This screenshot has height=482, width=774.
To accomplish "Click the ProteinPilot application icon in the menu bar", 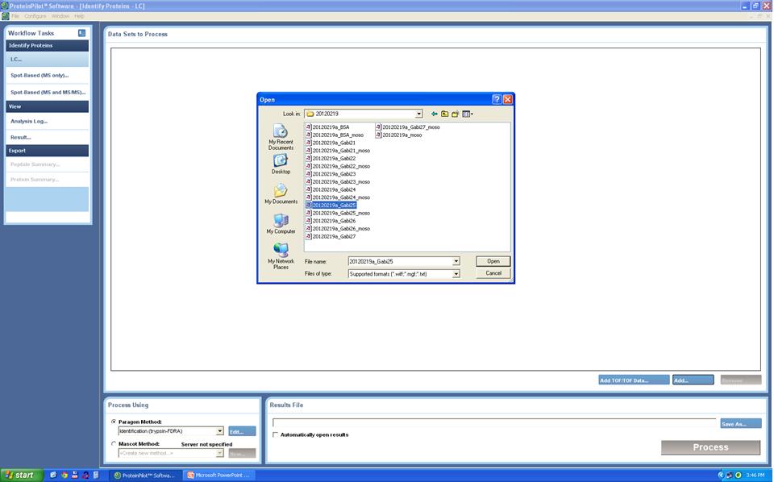I will click(6, 16).
